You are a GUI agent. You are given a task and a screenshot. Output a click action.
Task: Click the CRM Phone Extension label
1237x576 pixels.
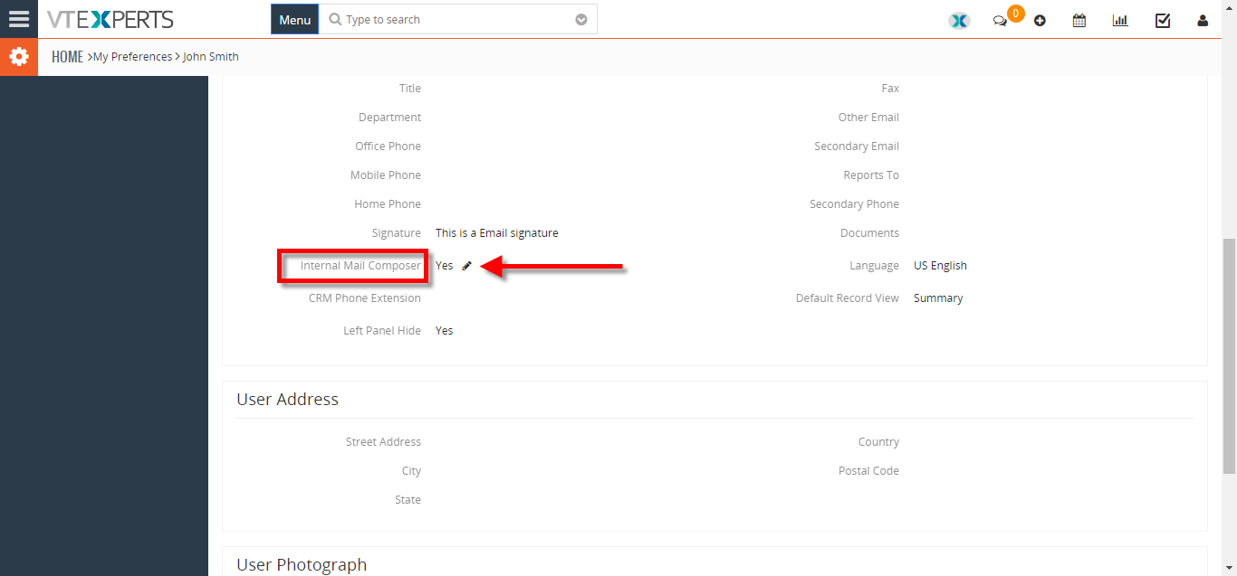coord(364,298)
